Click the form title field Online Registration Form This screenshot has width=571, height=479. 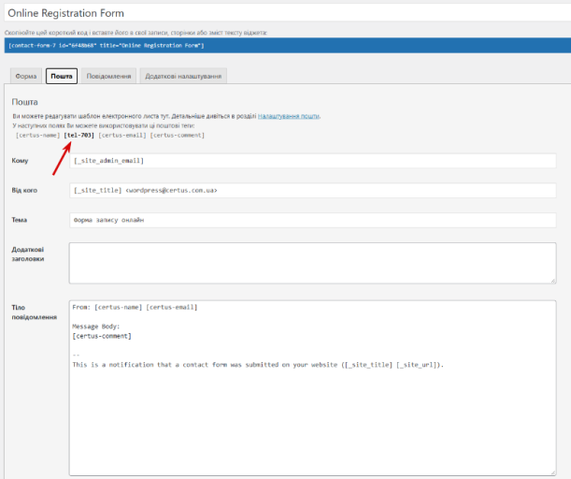click(x=288, y=13)
